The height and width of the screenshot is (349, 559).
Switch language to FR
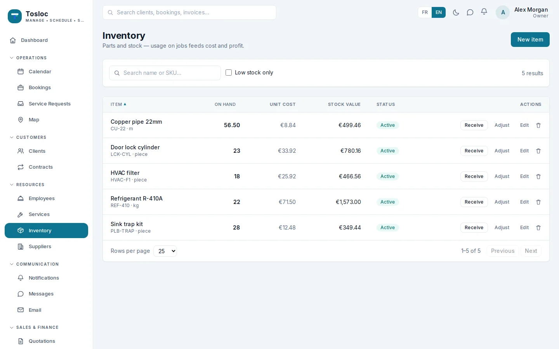[425, 12]
